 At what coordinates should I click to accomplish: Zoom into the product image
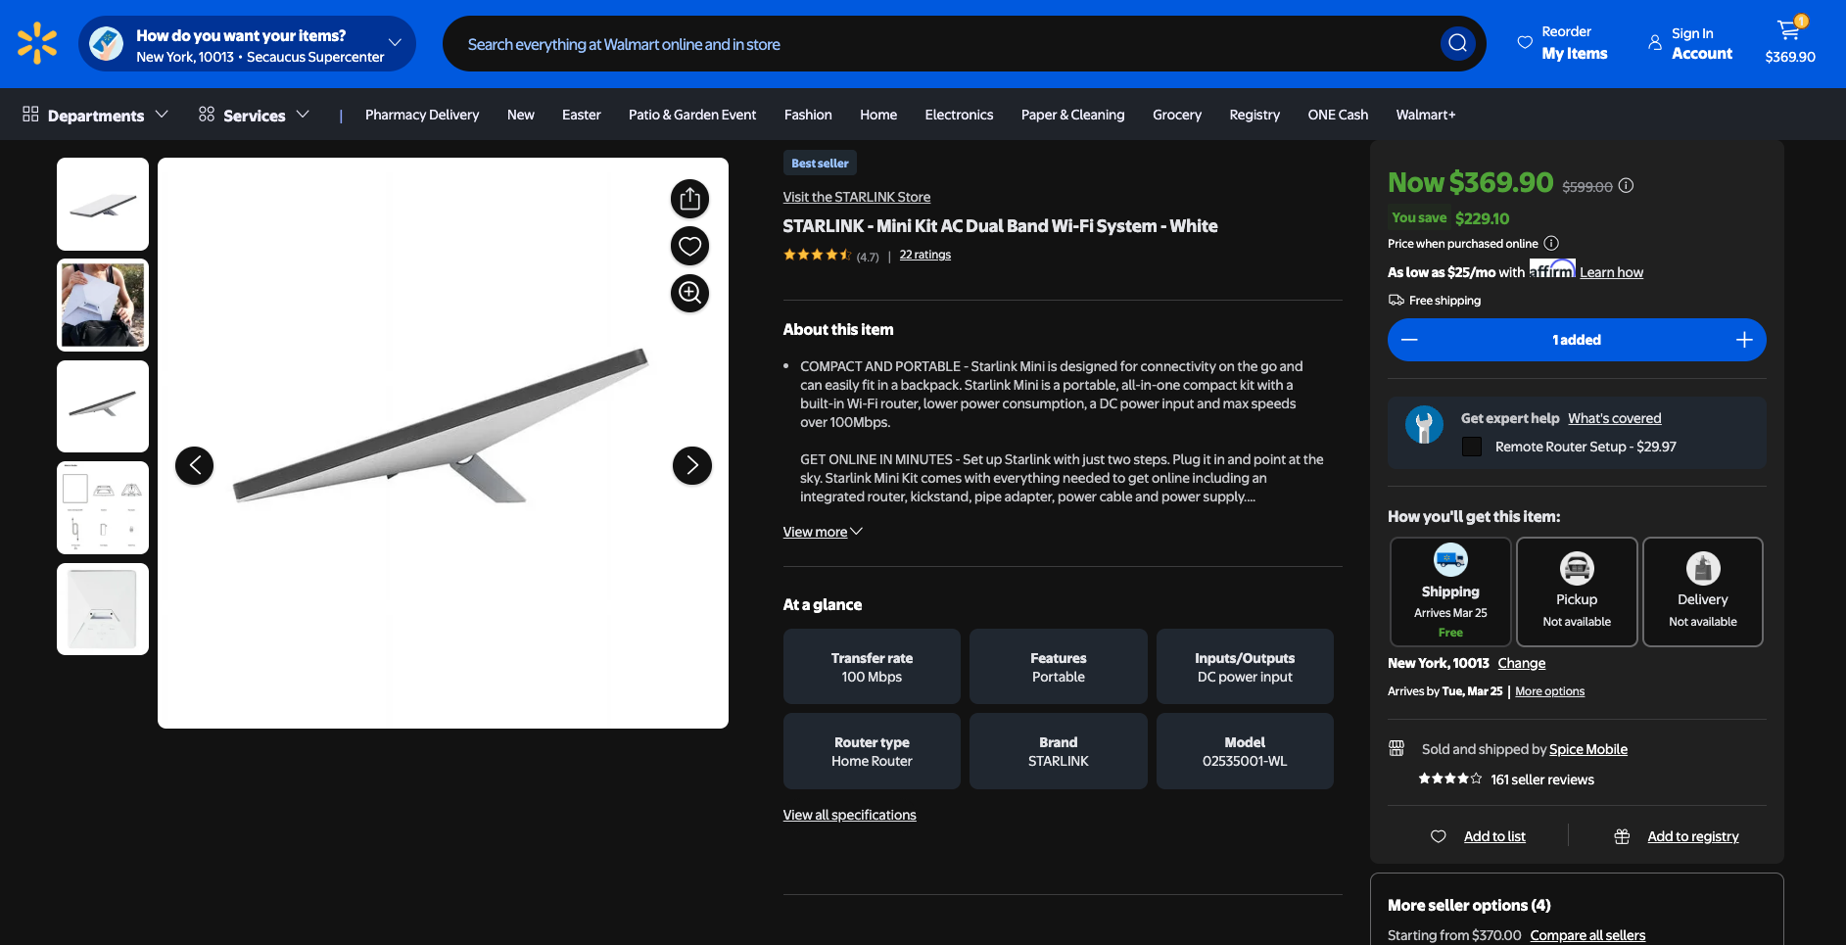click(689, 293)
